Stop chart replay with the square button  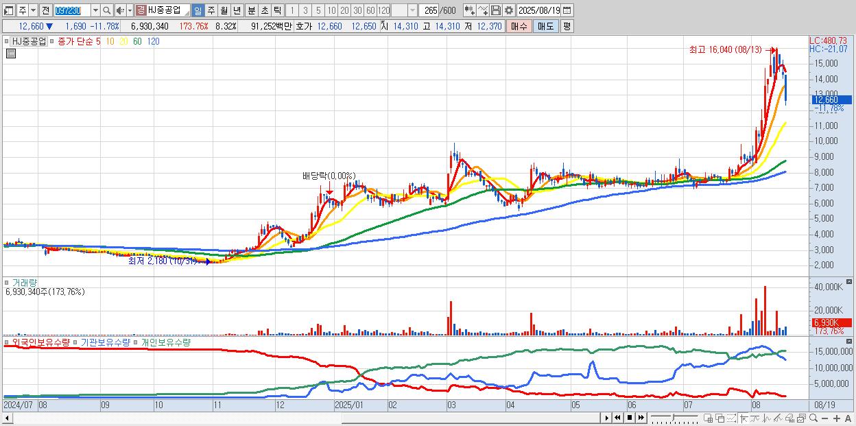click(x=630, y=418)
